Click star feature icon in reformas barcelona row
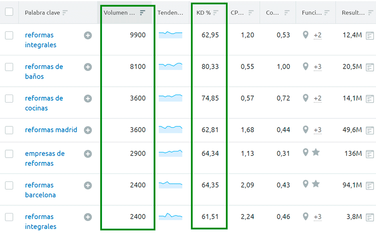The image size is (376, 233). [x=316, y=184]
